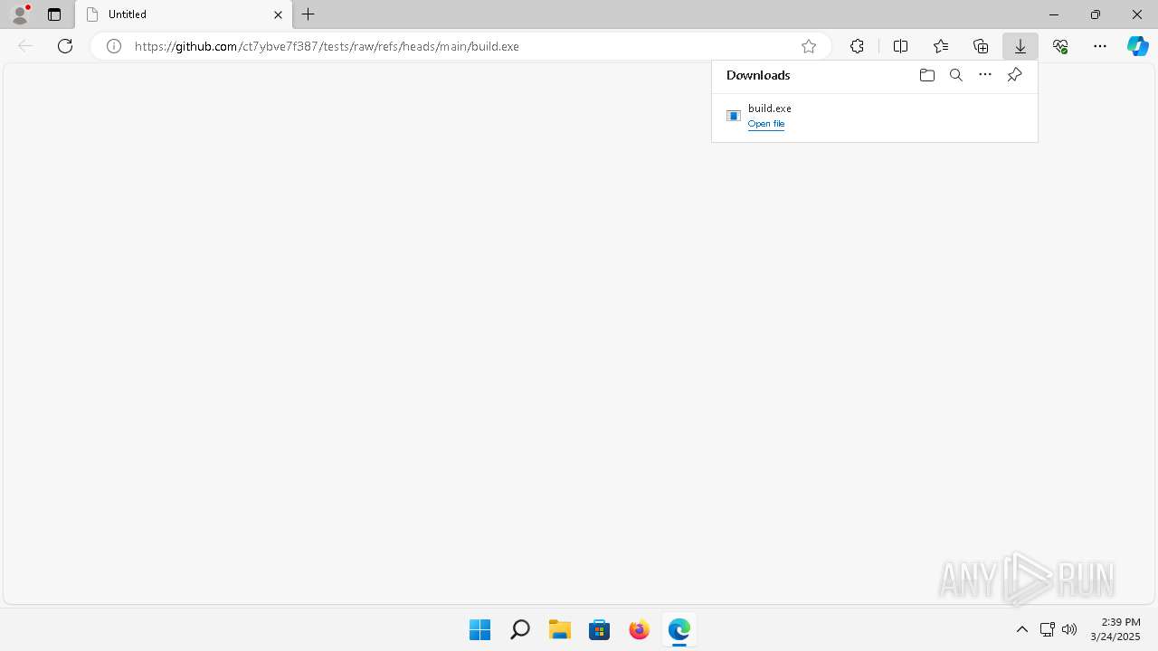Launch File Explorer from the taskbar
The width and height of the screenshot is (1158, 651).
pos(560,629)
